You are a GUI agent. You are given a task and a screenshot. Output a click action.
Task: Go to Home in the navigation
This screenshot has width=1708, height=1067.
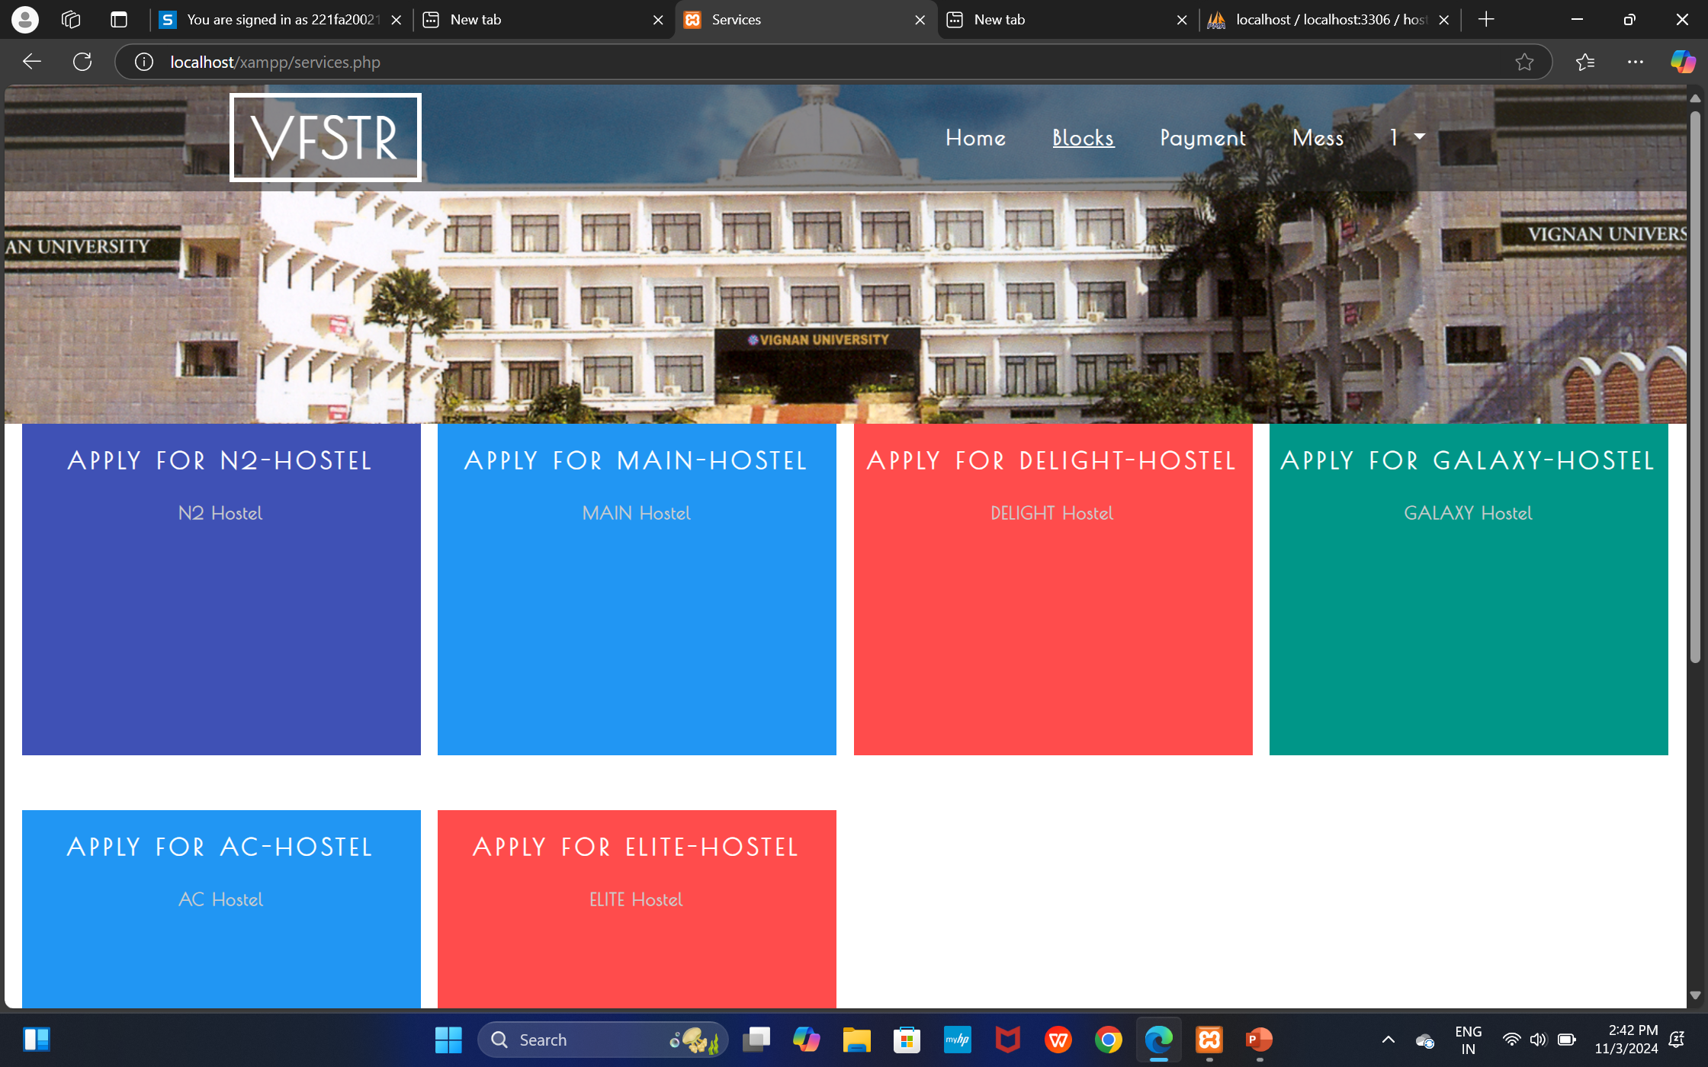click(x=975, y=138)
